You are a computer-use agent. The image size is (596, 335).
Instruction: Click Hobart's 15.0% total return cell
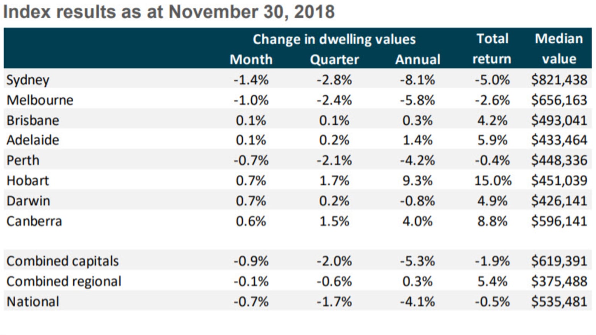(x=492, y=181)
